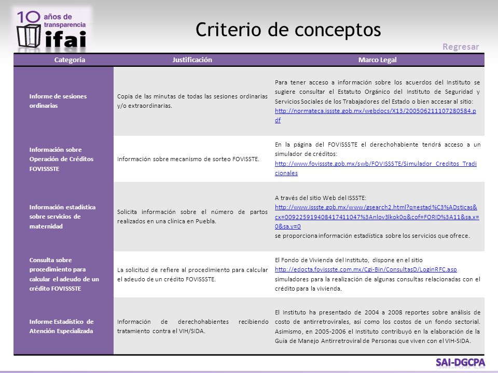Open the edocta.fovissste.com.mx LoginRFC link

(366, 269)
